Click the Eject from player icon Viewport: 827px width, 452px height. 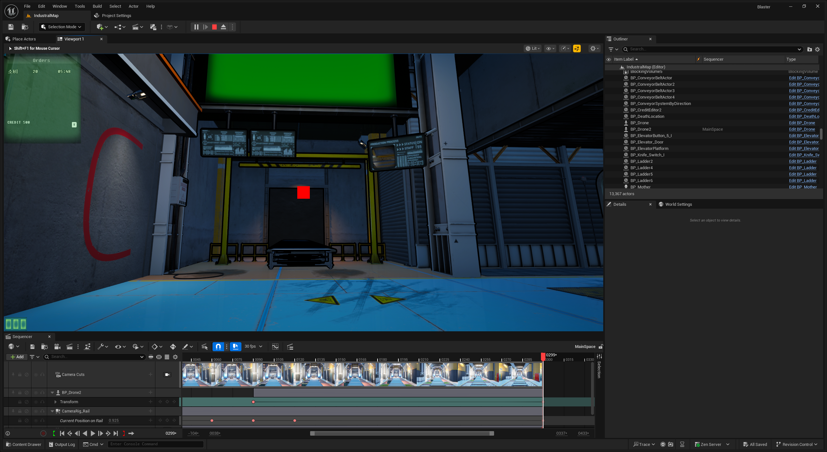(x=223, y=27)
